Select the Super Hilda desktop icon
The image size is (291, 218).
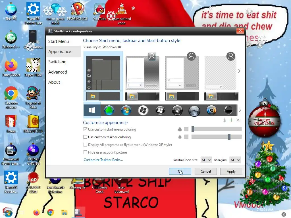33,68
